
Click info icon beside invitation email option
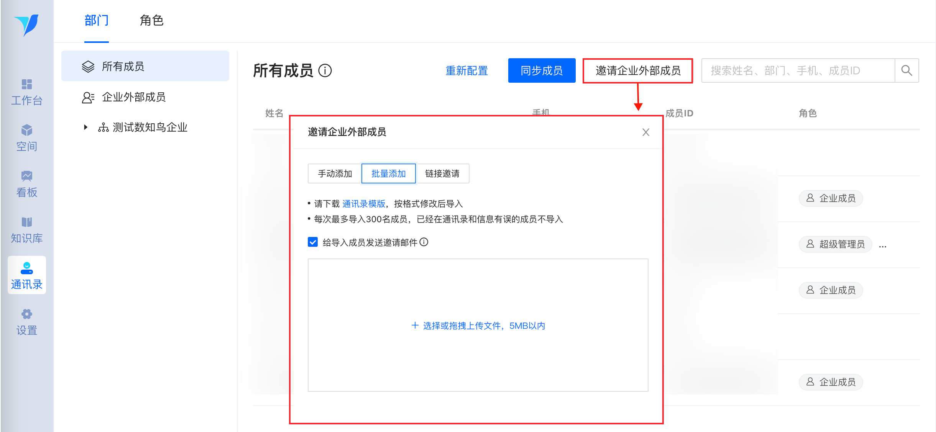tap(424, 242)
